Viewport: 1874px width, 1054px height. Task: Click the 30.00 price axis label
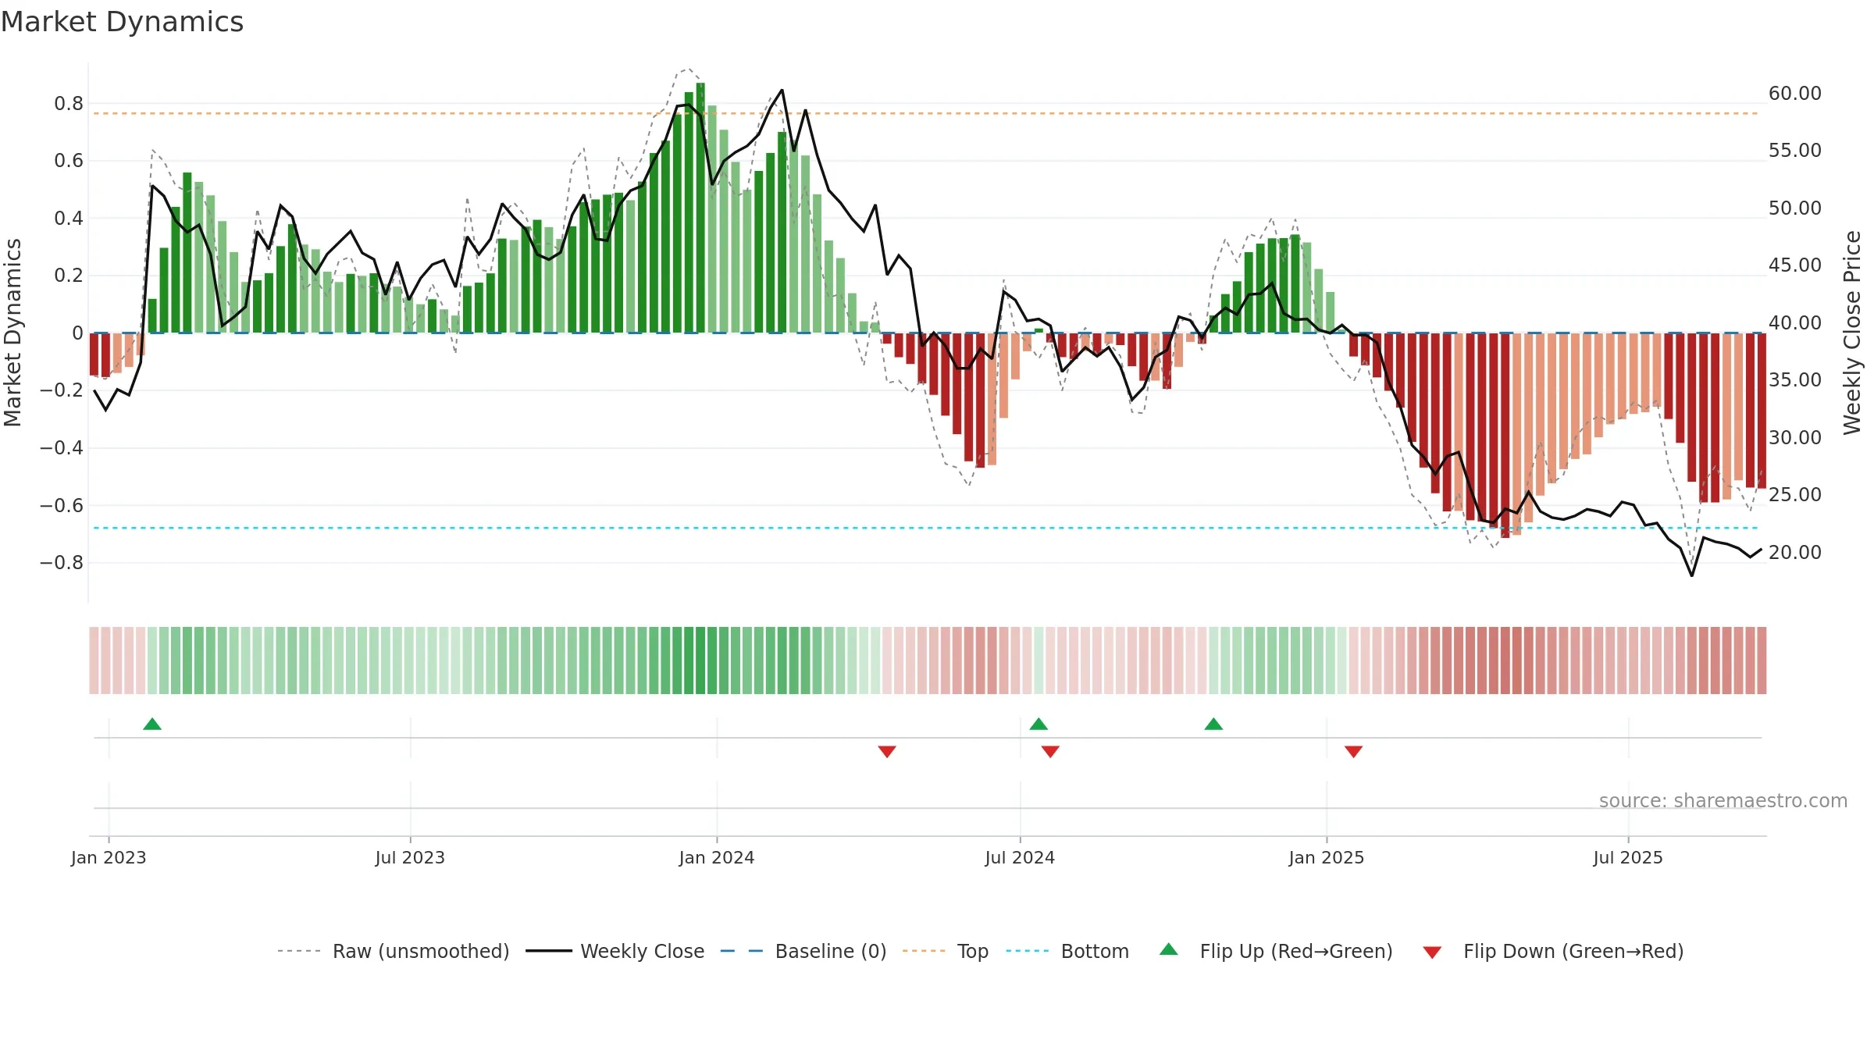[1795, 437]
